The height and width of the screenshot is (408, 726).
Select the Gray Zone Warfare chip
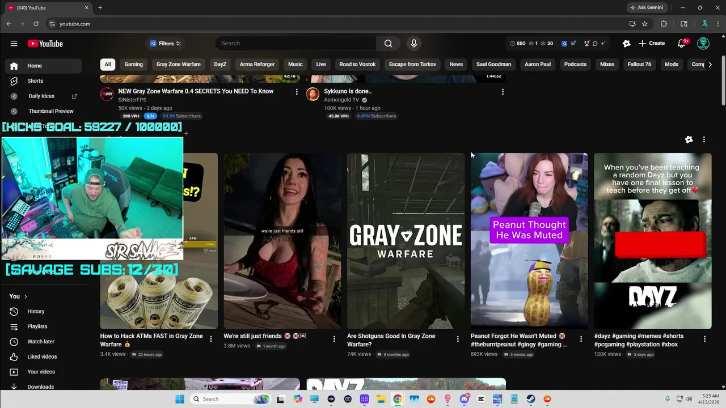pos(179,65)
